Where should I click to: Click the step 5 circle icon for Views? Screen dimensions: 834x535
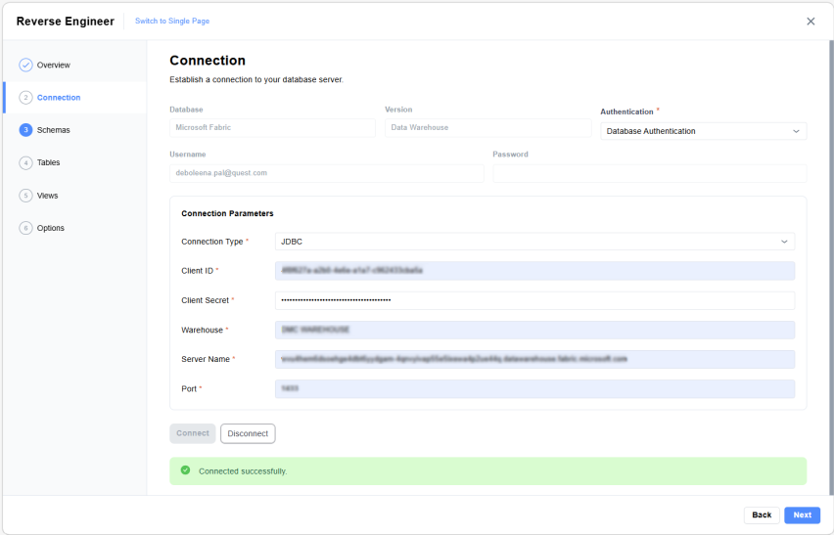[x=25, y=196]
